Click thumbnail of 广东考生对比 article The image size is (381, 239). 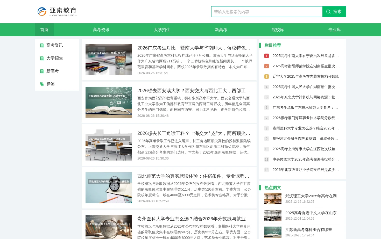(109, 60)
